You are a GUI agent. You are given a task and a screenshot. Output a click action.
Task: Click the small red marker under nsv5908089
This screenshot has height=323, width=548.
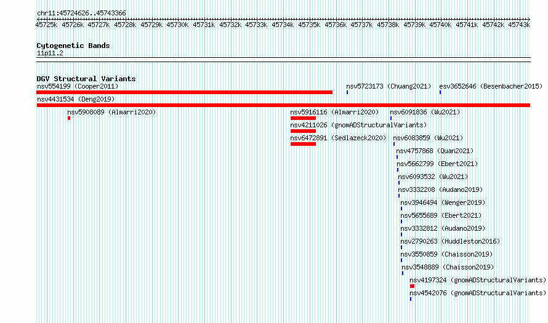[69, 118]
